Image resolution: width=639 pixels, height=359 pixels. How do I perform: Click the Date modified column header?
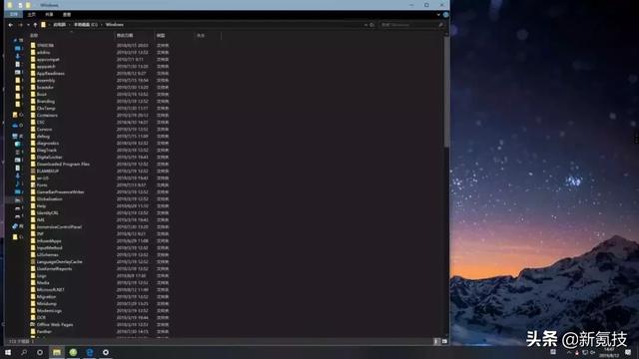pos(125,36)
